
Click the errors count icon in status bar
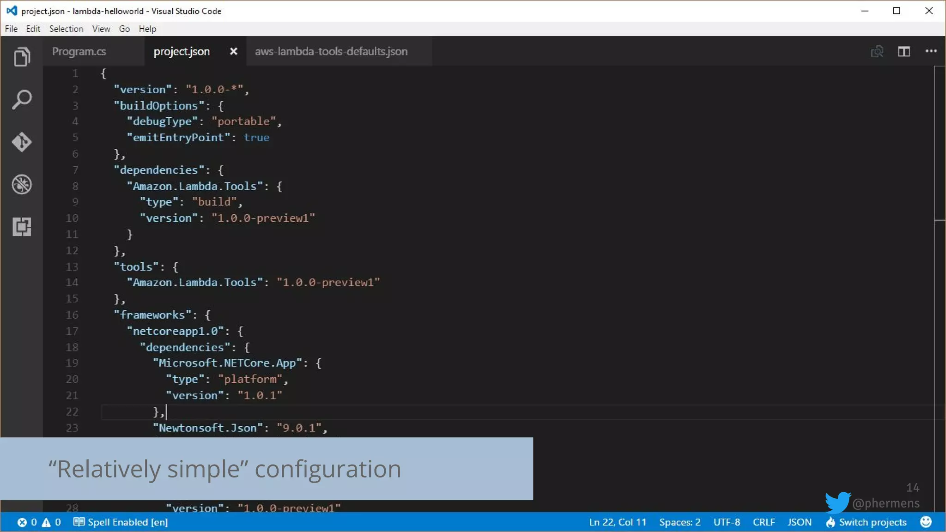22,522
